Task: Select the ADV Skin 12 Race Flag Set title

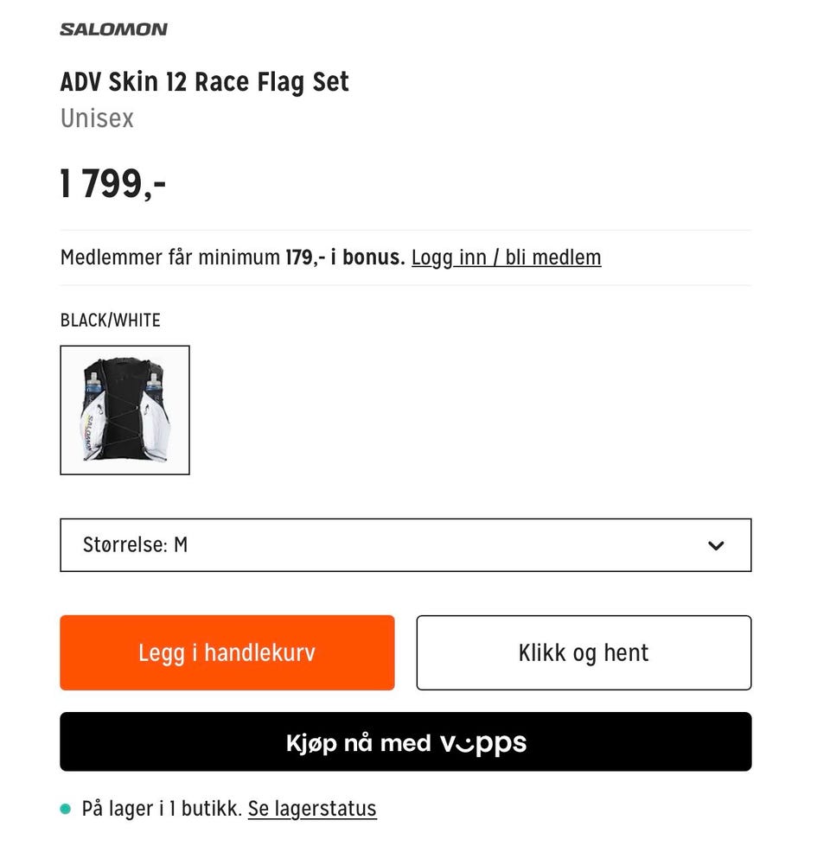Action: (204, 82)
